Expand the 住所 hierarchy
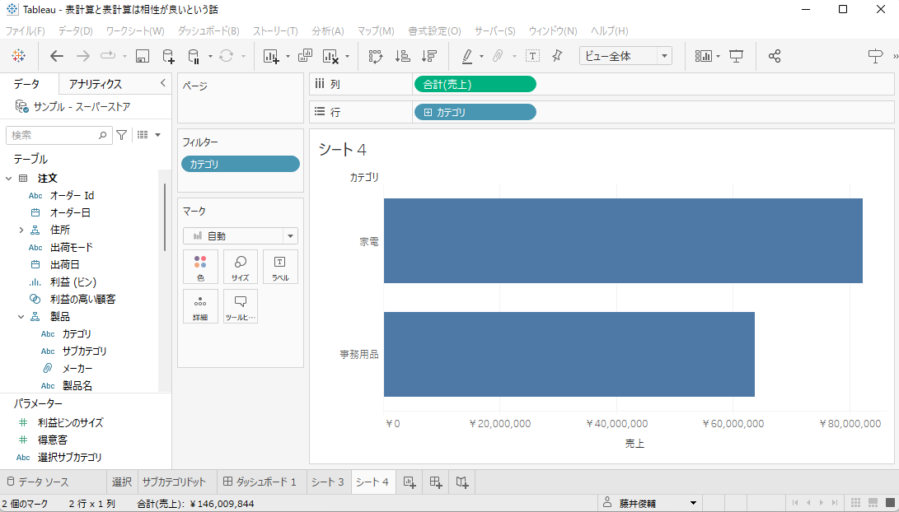899x512 pixels. (21, 230)
